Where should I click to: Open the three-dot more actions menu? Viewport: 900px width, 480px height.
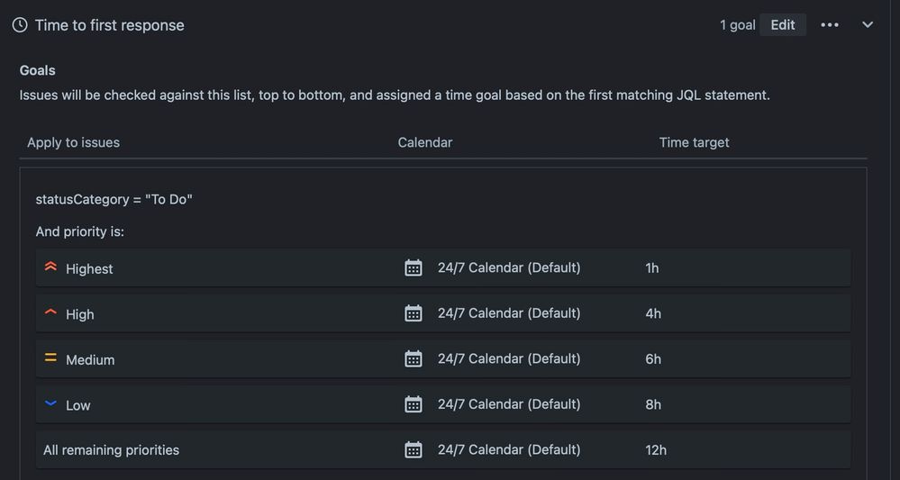click(x=830, y=25)
